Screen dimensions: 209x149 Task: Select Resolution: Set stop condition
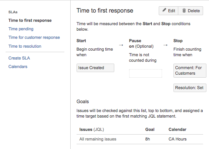190,88
